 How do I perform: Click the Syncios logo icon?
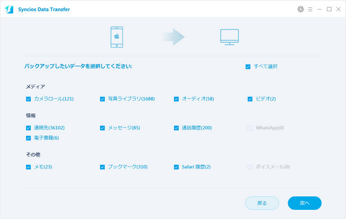point(9,9)
